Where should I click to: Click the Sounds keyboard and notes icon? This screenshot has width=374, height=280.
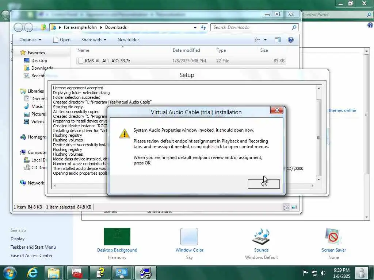(x=261, y=236)
